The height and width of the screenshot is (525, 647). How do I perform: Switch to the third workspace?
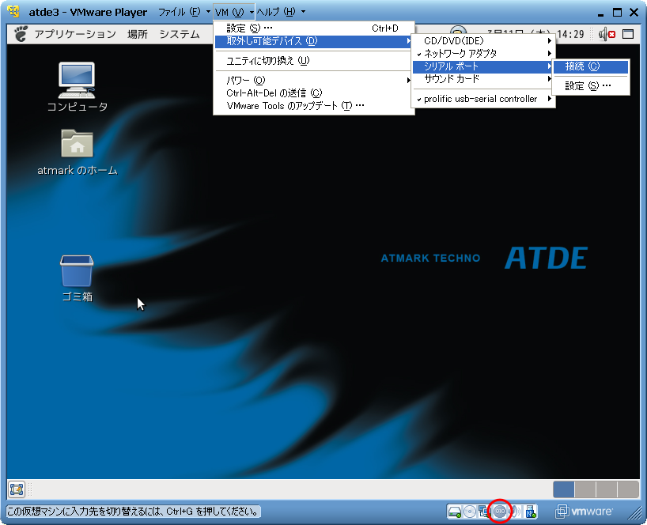(607, 489)
